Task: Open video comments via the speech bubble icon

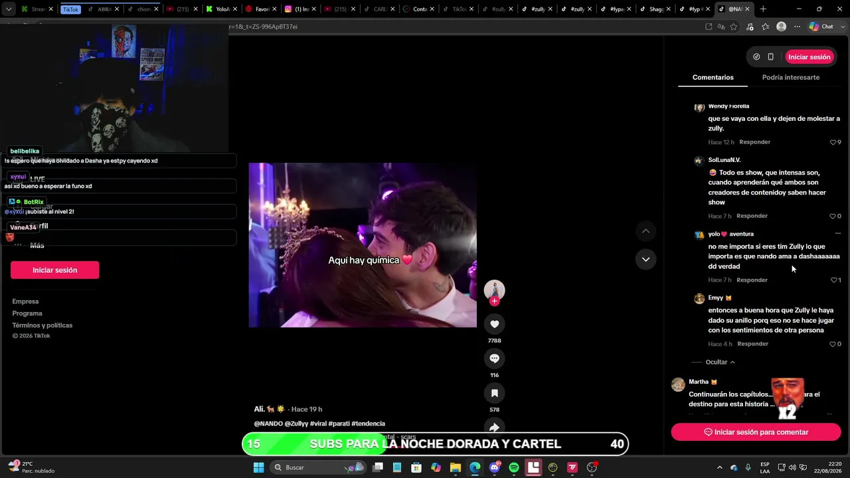Action: pyautogui.click(x=494, y=358)
